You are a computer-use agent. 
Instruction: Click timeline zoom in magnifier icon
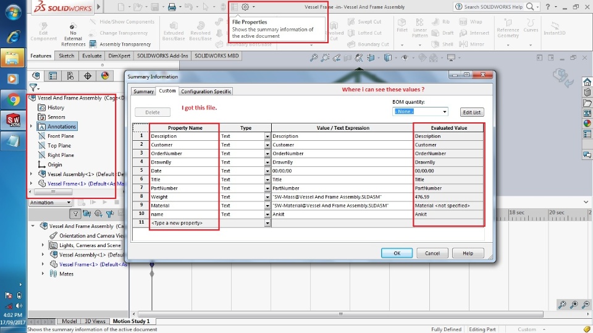(x=574, y=304)
